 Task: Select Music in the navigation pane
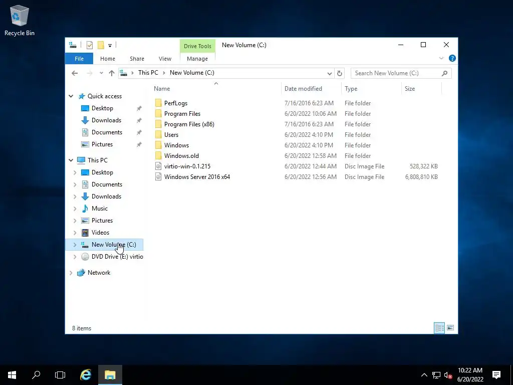[100, 209]
